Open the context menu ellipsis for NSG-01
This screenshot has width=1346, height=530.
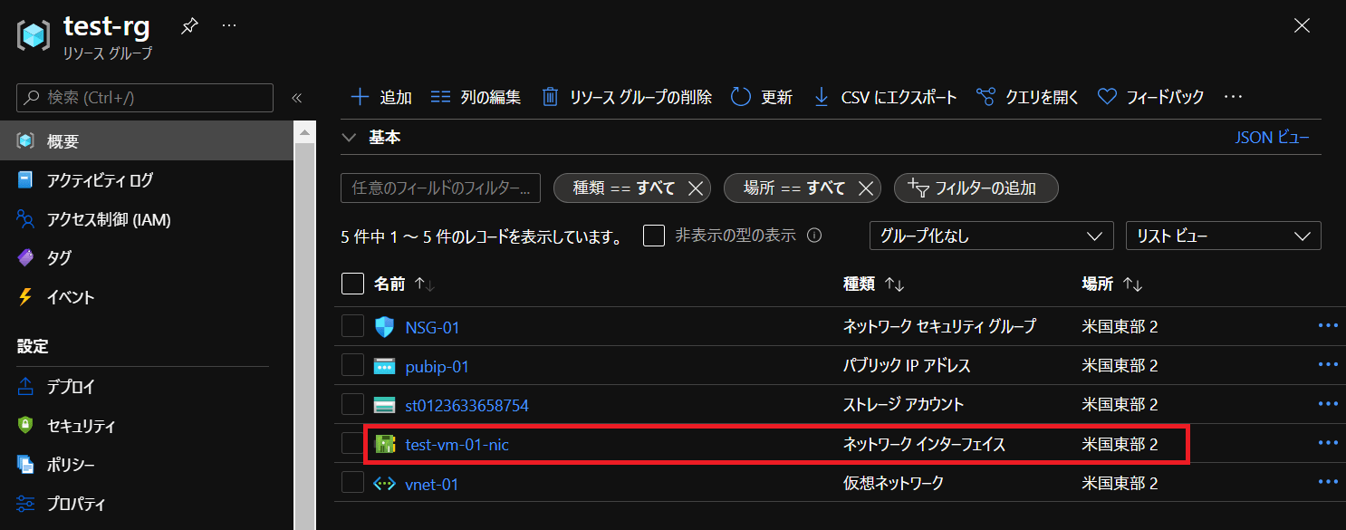[1328, 326]
